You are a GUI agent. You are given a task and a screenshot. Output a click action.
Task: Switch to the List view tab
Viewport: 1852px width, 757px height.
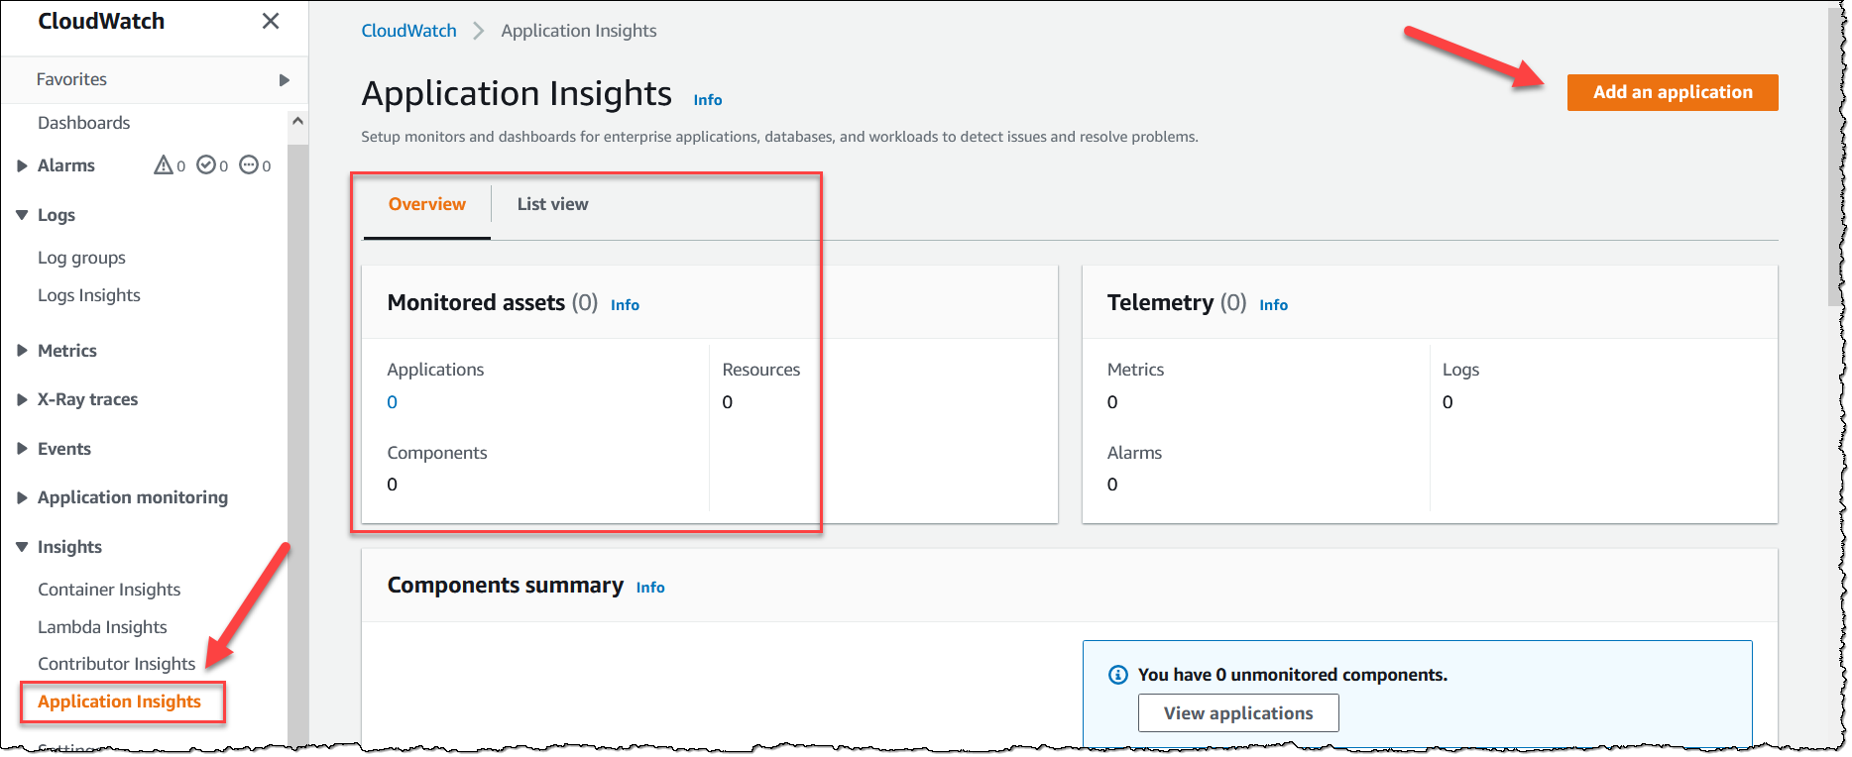552,204
